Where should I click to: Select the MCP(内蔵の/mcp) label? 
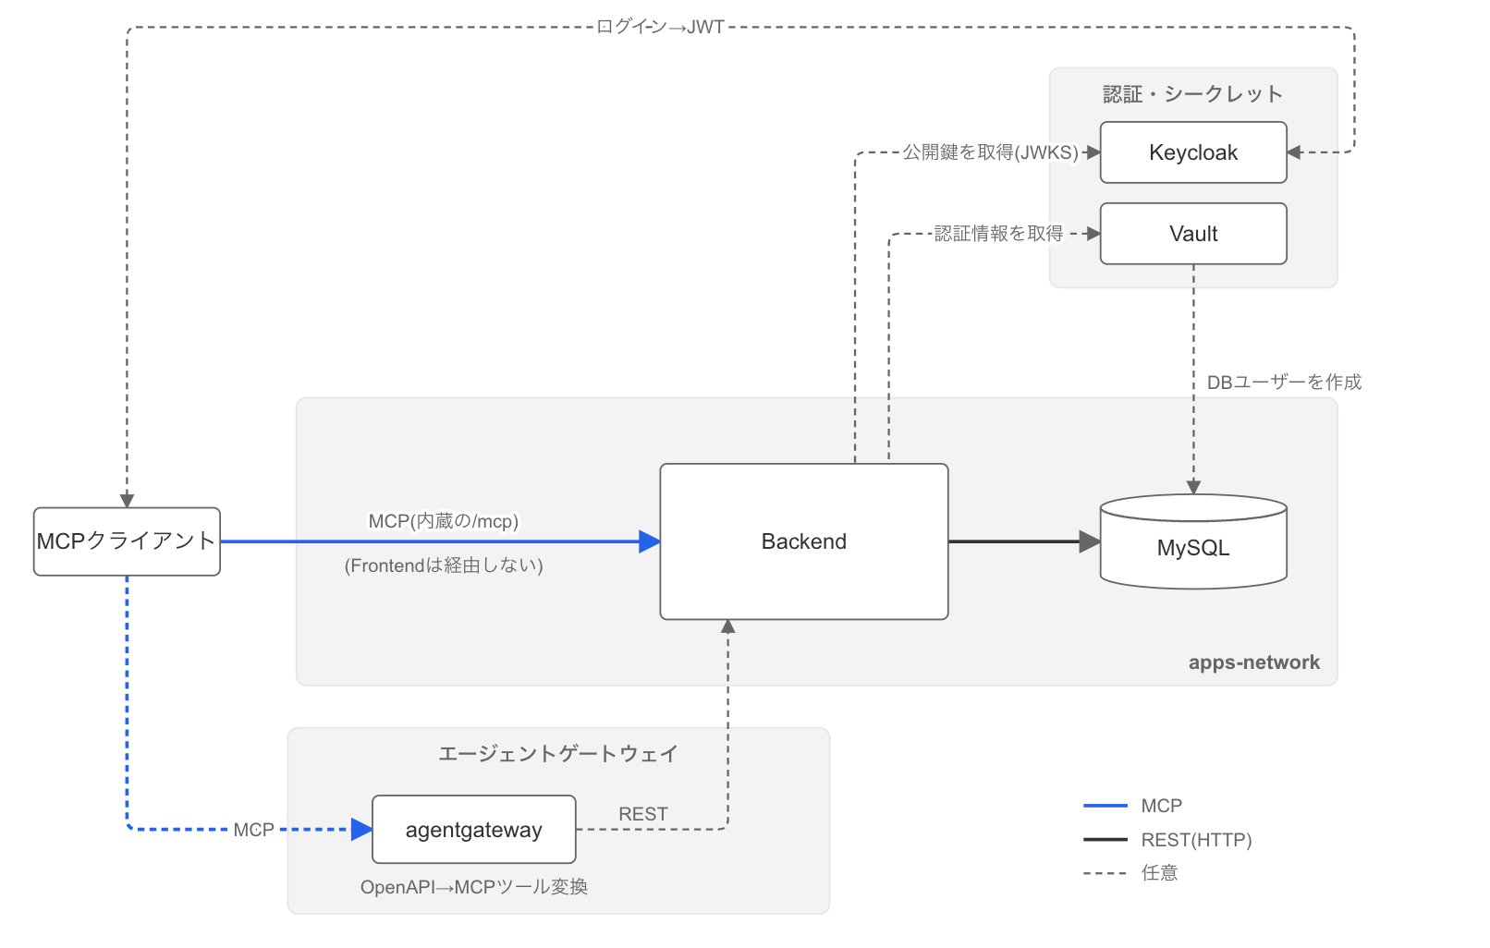pyautogui.click(x=444, y=521)
